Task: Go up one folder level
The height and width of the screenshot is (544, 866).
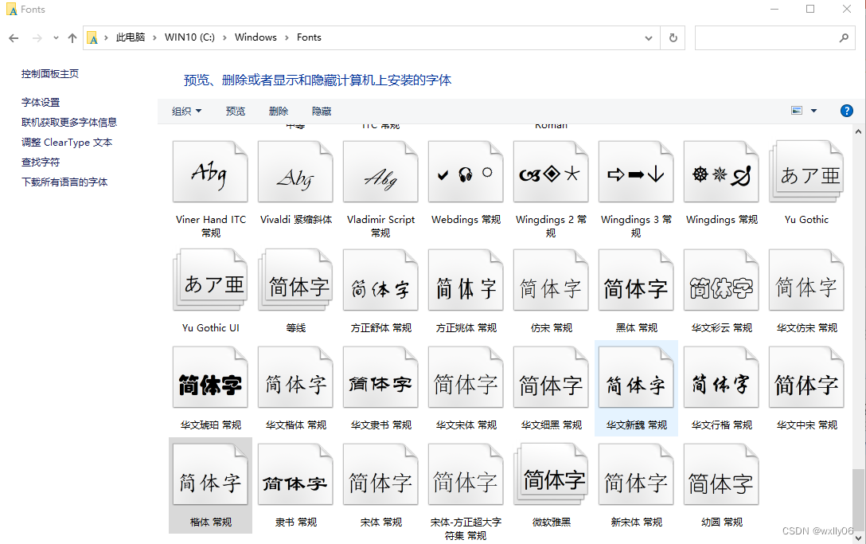Action: (72, 37)
